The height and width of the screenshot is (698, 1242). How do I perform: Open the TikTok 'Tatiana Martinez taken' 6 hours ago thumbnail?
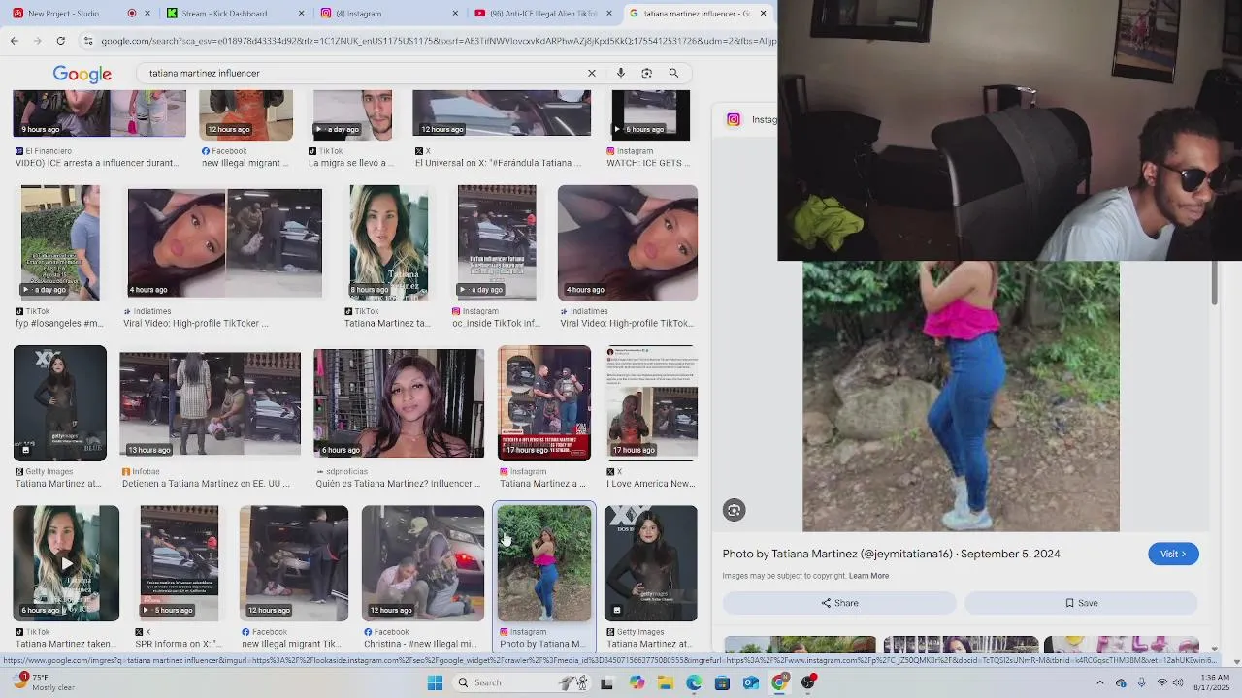coord(66,562)
